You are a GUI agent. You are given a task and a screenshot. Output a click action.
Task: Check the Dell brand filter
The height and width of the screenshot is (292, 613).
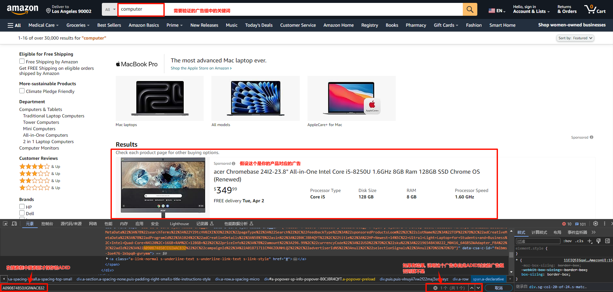tap(22, 213)
